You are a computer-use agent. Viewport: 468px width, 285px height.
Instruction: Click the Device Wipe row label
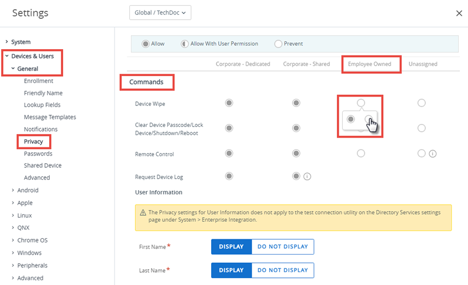click(x=150, y=104)
